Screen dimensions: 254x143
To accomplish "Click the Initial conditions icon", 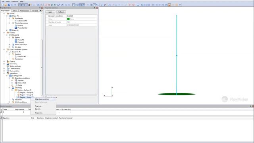I will [x=13, y=102].
